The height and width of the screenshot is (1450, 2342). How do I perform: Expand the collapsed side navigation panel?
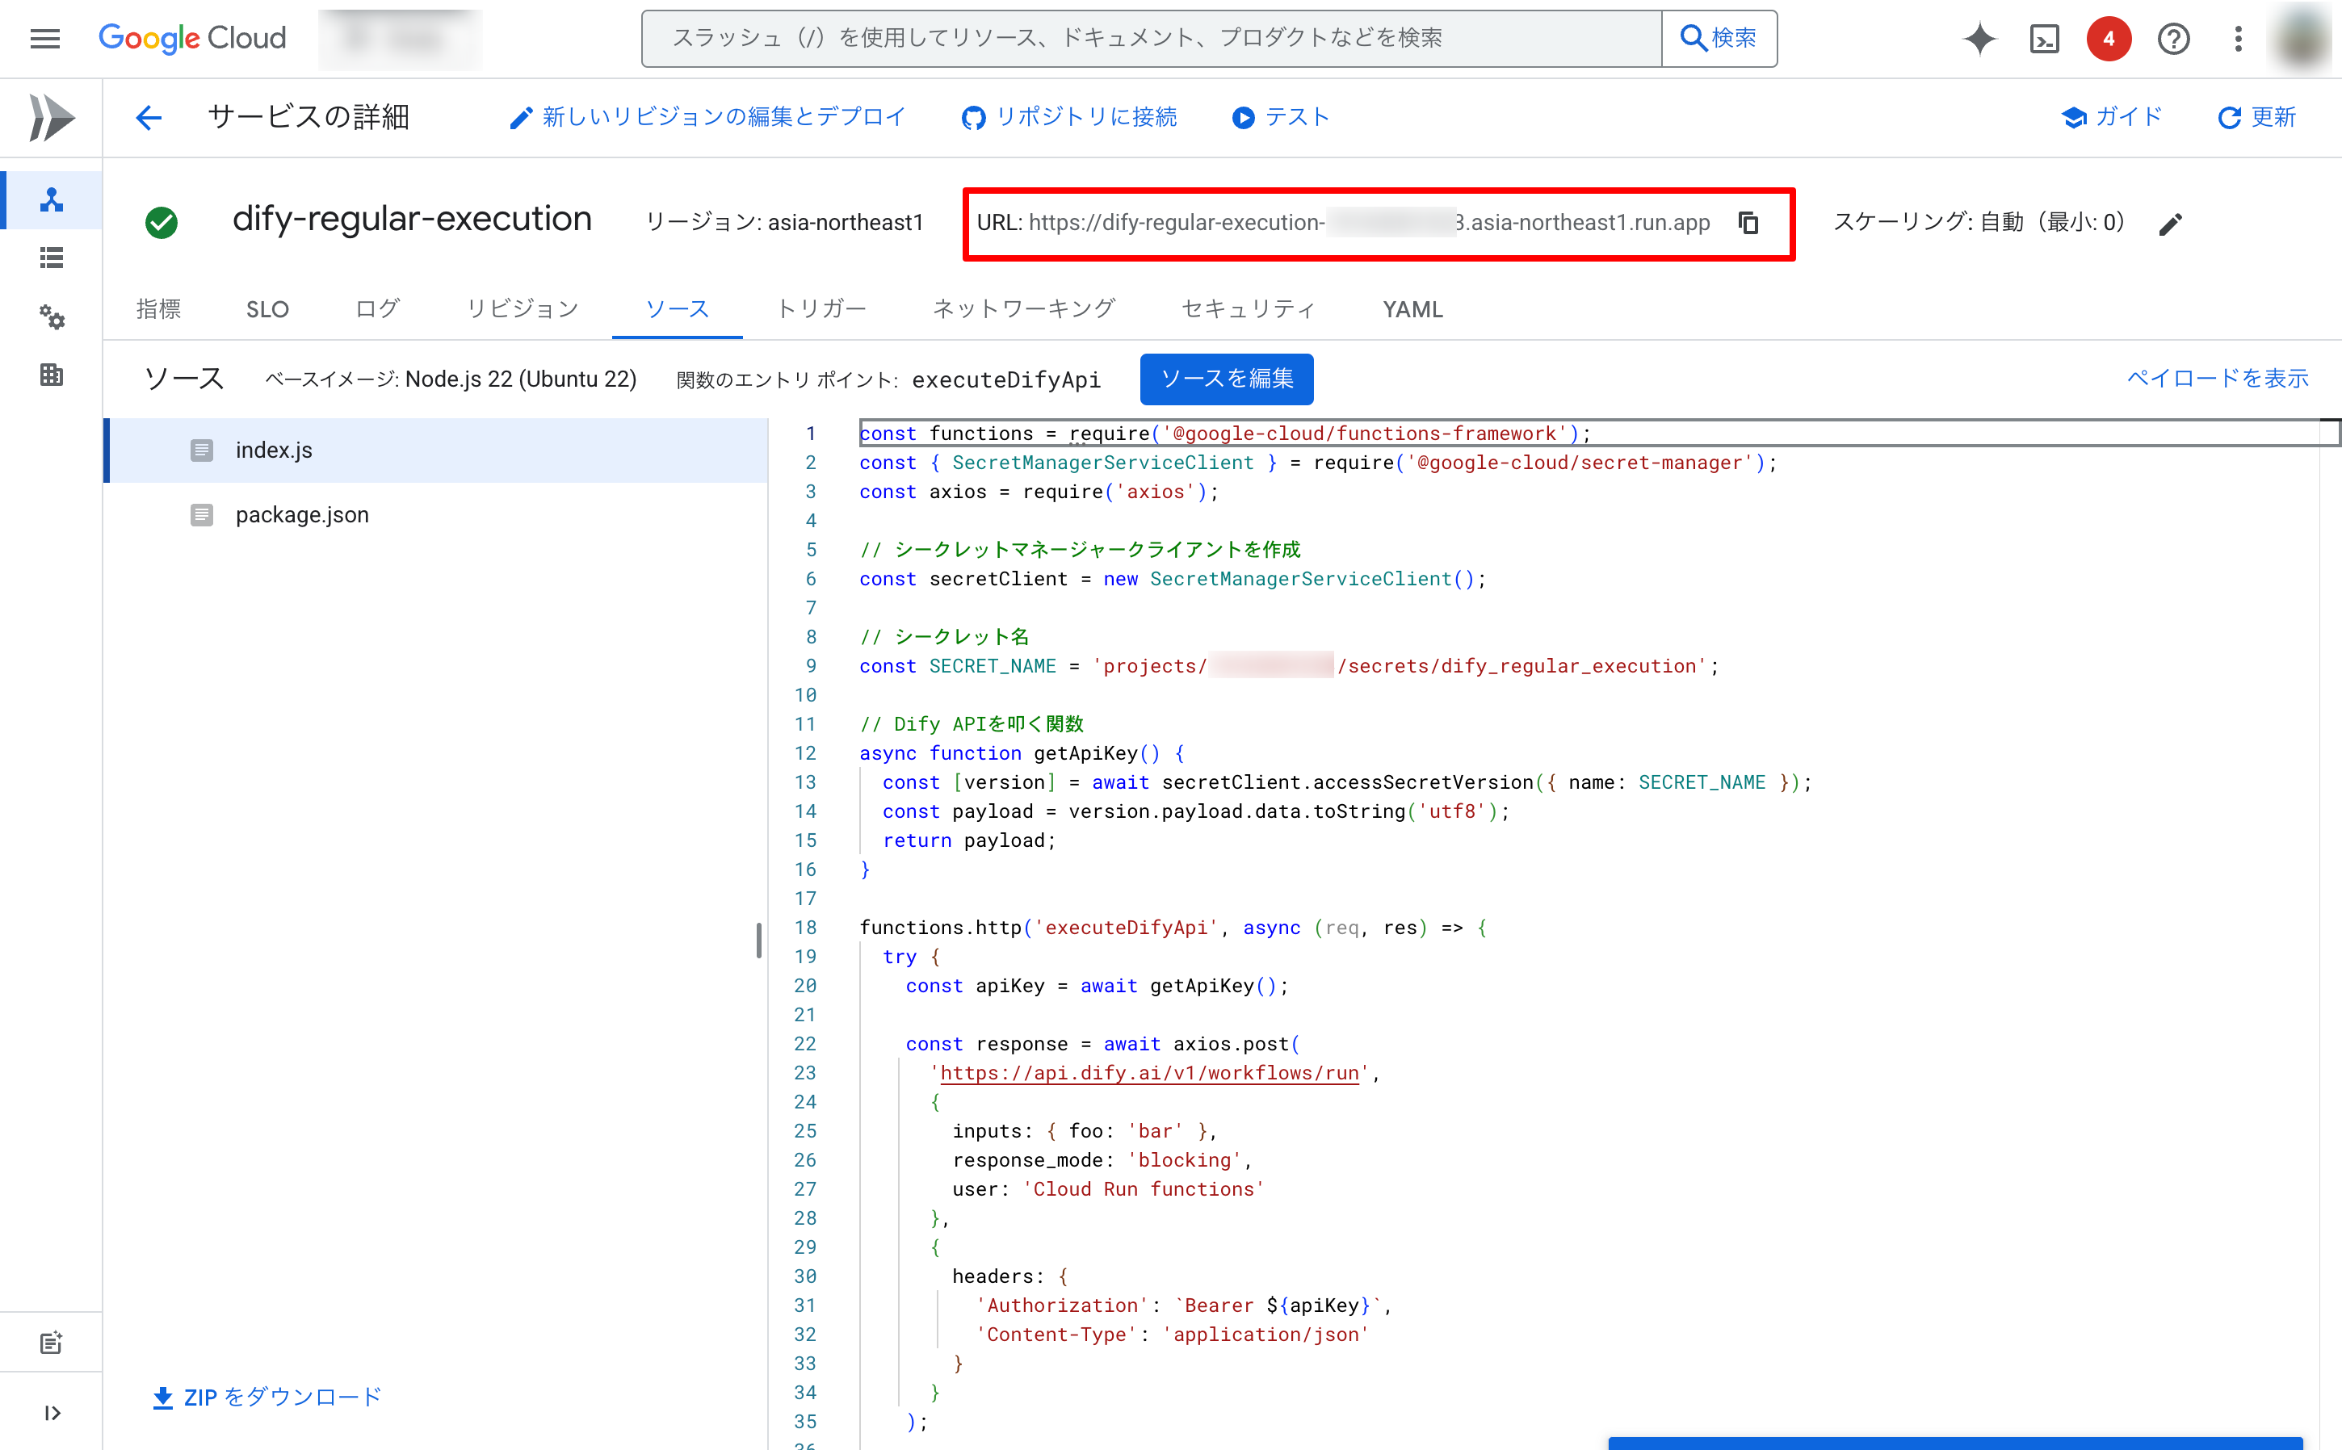pyautogui.click(x=52, y=1413)
